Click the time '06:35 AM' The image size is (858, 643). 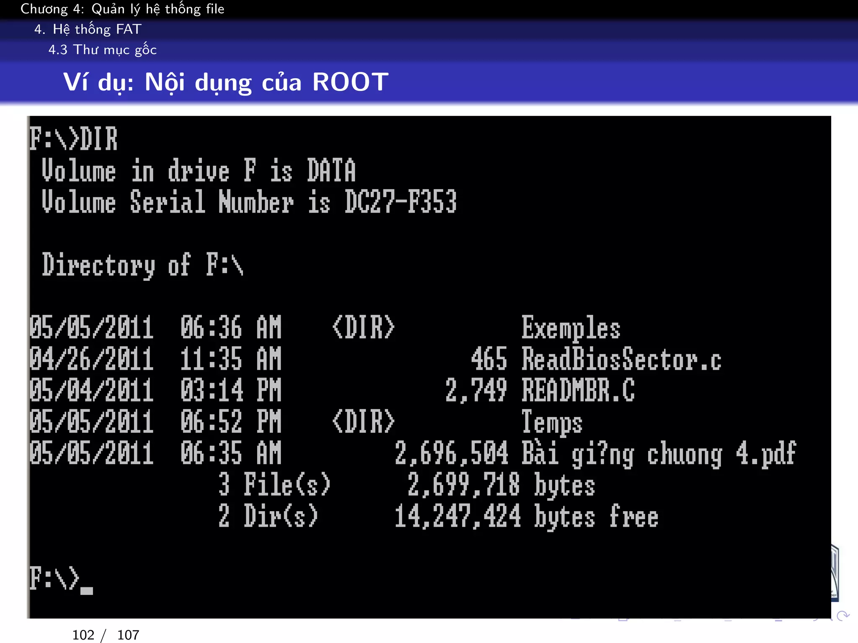point(231,453)
